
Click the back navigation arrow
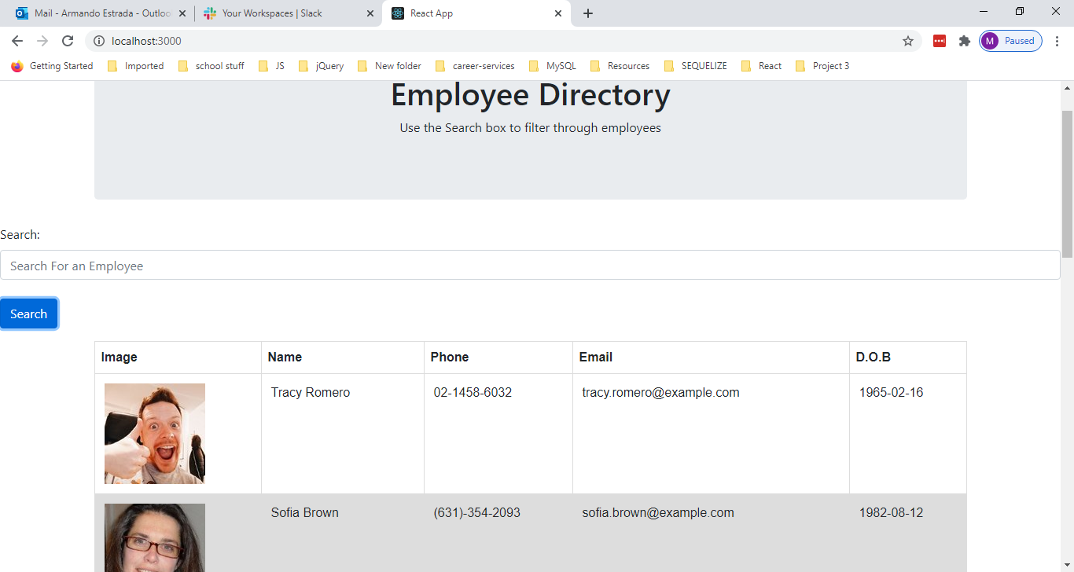click(x=17, y=41)
